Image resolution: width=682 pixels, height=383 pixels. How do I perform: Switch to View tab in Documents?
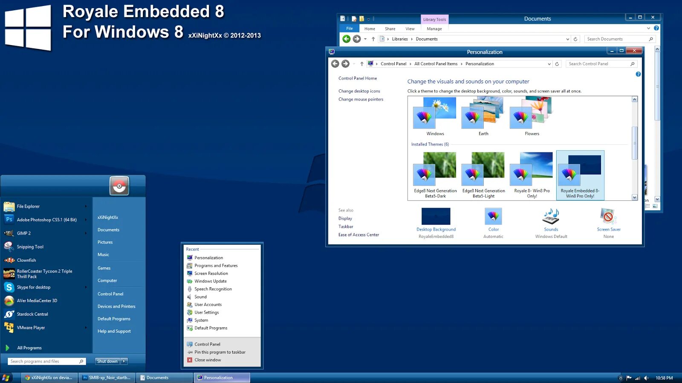pos(410,29)
